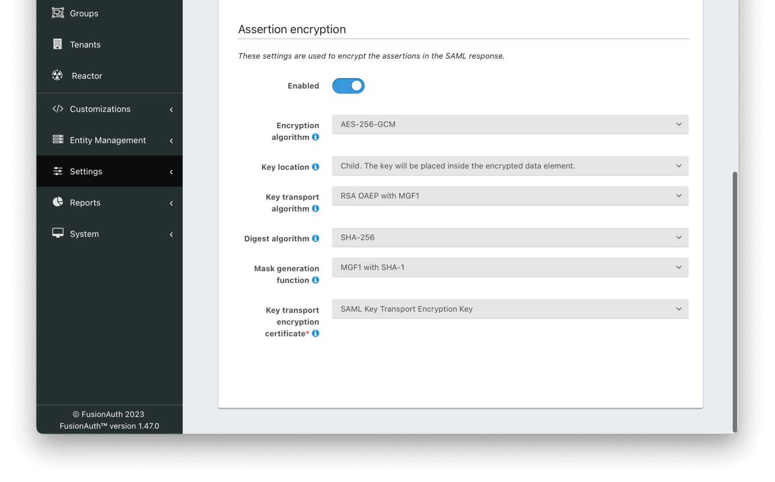Open Reactor via its radiation icon
Image resolution: width=775 pixels, height=482 pixels.
57,76
